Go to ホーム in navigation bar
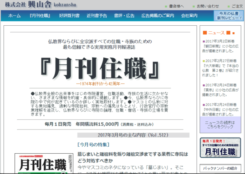Image resolution: width=245 pixels, height=174 pixels. click(14, 15)
